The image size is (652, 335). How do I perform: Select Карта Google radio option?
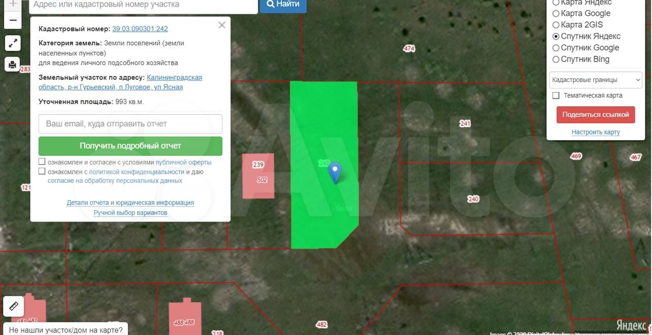[x=556, y=14]
